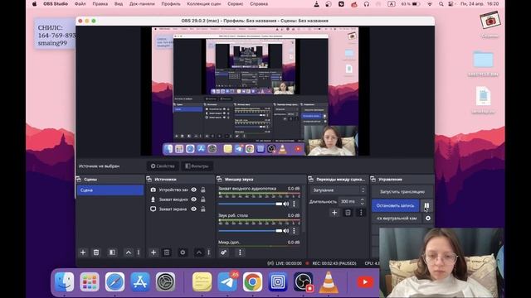
Task: Toggle lock on Захват экрана source
Action: (202, 209)
